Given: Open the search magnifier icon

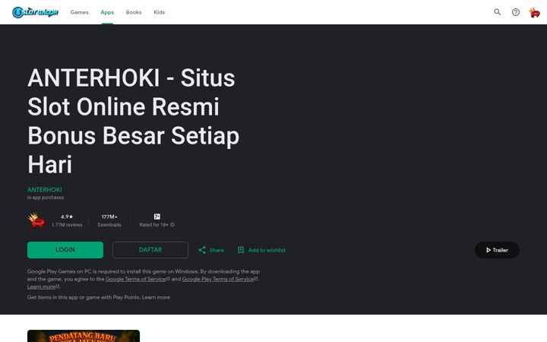Looking at the screenshot, I should pyautogui.click(x=497, y=12).
